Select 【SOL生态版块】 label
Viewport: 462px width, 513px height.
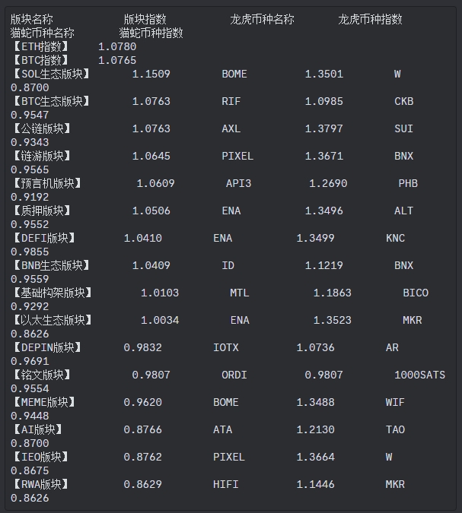pyautogui.click(x=51, y=74)
